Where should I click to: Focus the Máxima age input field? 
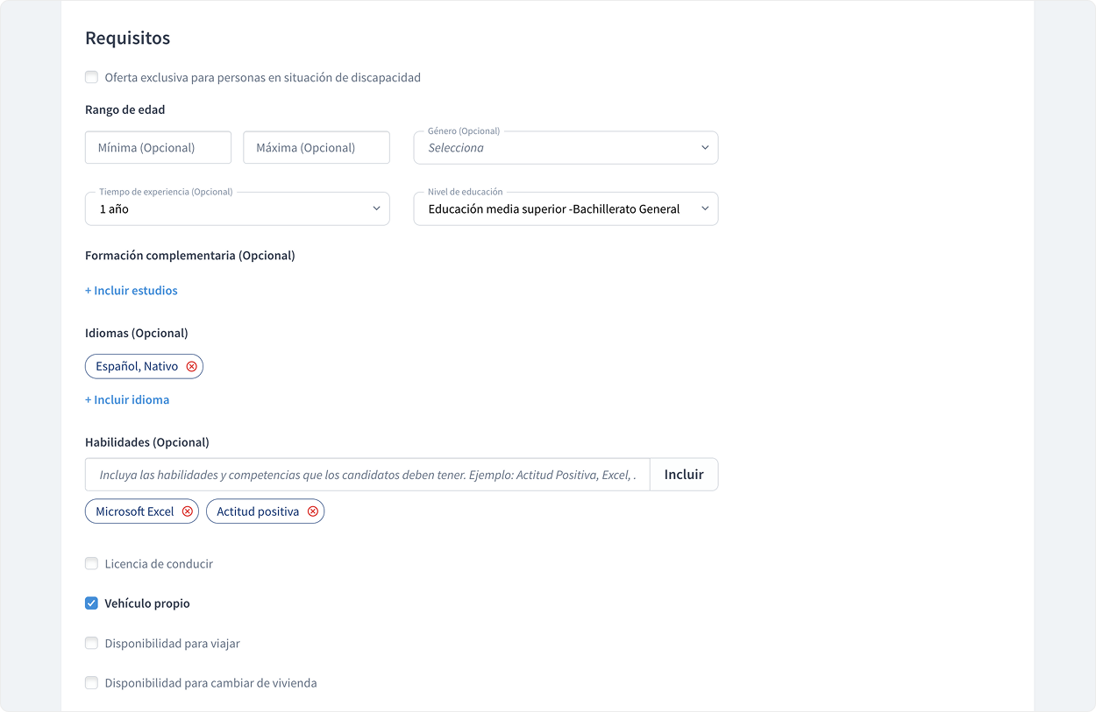(x=316, y=148)
